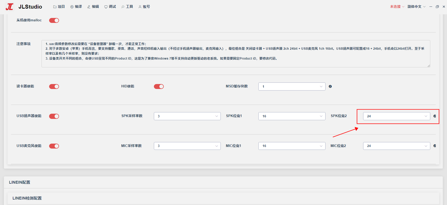
Task: Click the USB麦克风使能 label
Action: pyautogui.click(x=29, y=146)
